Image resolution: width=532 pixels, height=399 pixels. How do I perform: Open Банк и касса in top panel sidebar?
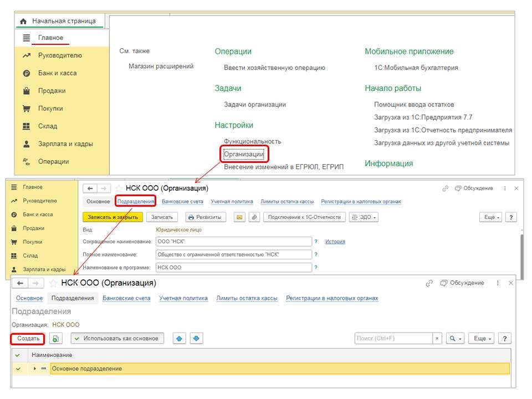coord(57,73)
